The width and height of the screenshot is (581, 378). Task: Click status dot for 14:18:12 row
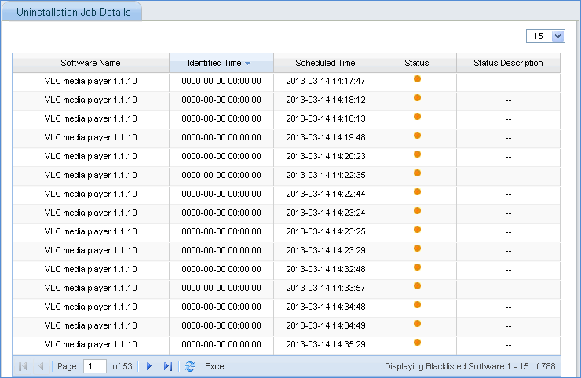(417, 98)
